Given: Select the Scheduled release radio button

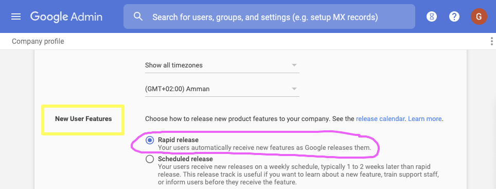Looking at the screenshot, I should click(x=150, y=159).
